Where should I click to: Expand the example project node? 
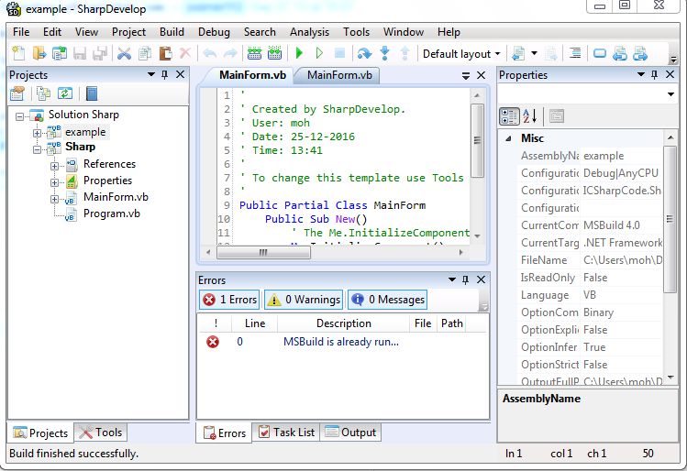38,133
